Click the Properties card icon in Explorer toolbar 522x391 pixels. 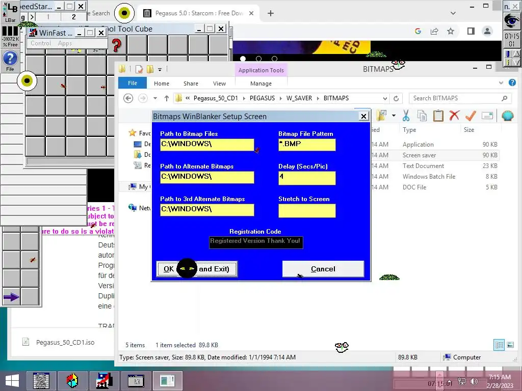tap(487, 116)
